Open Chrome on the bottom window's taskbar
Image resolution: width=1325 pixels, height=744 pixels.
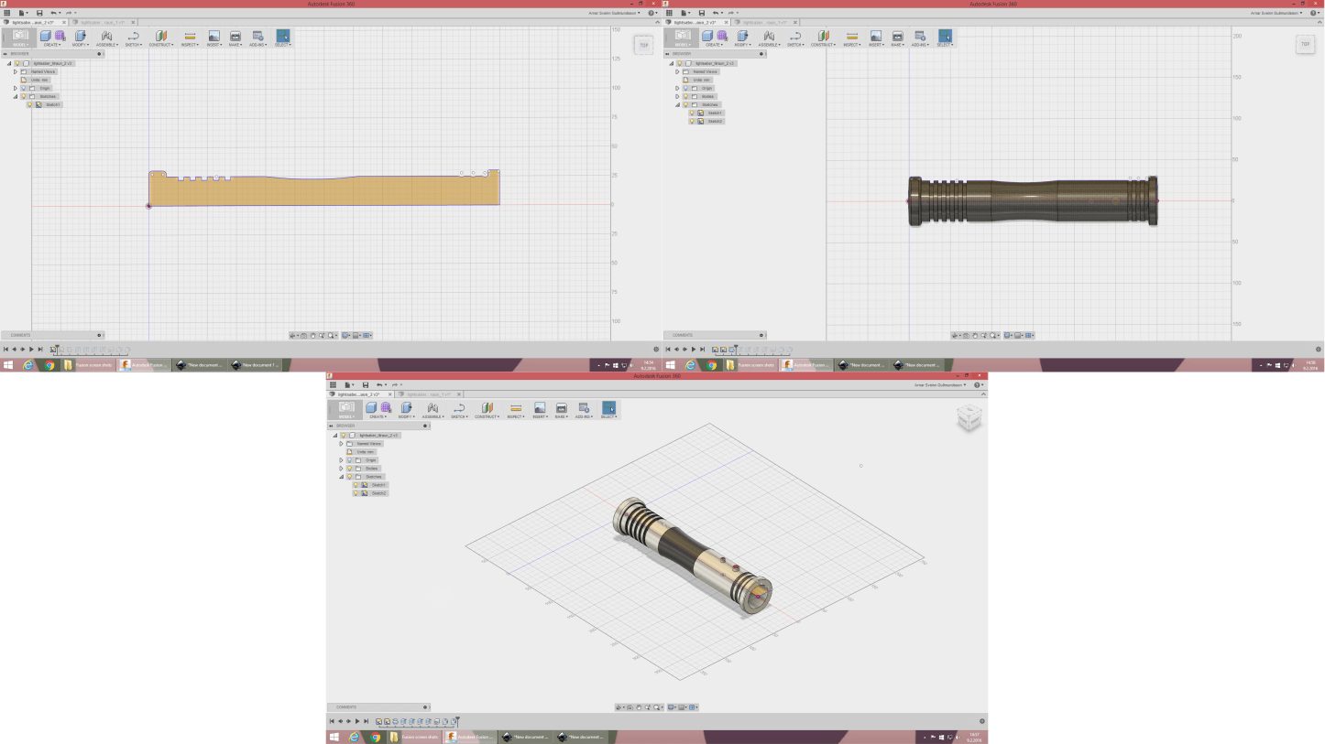coord(375,737)
